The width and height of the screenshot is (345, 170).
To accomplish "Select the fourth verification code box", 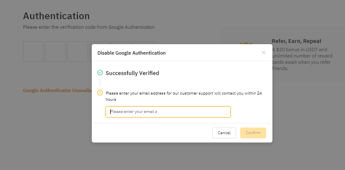I will tap(100, 42).
